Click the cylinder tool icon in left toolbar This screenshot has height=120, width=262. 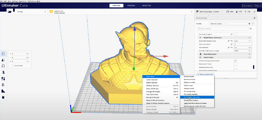[x=3, y=97]
